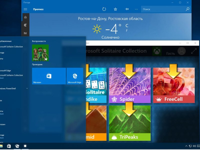The height and width of the screenshot is (150, 200).
Task: Show hidden system tray icons
Action: [x=186, y=146]
